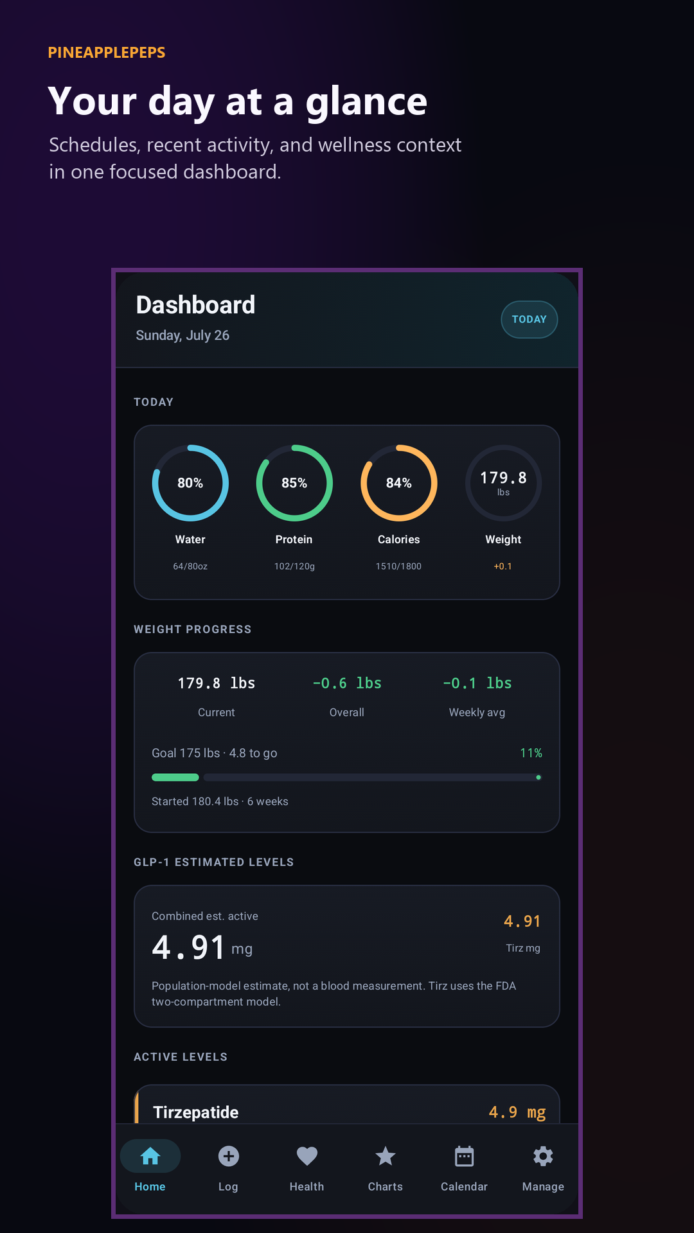Open the Manage gear icon

(543, 1156)
